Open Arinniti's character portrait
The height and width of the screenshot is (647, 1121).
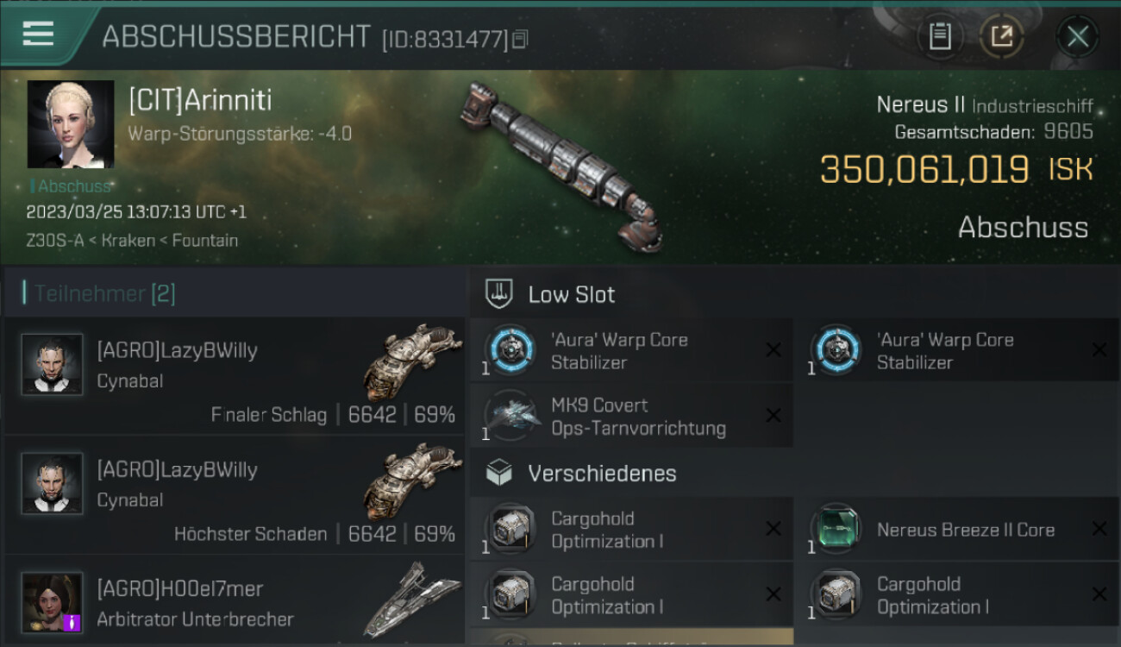[71, 124]
